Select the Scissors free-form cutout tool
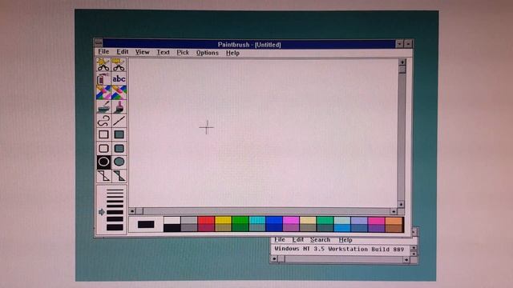Image resolution: width=513 pixels, height=288 pixels. coord(103,65)
